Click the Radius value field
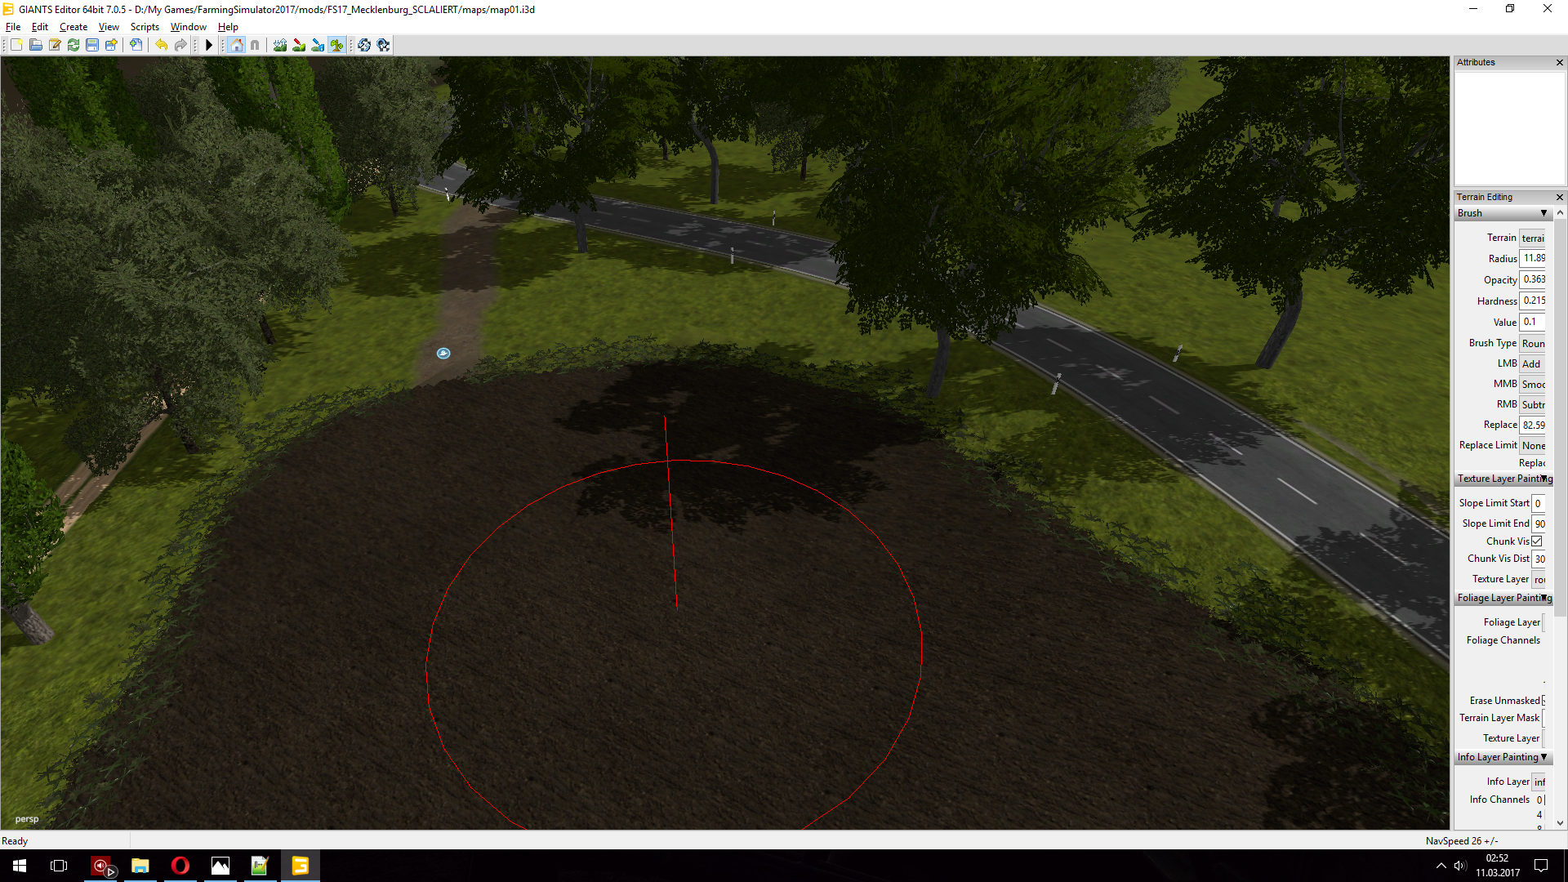Viewport: 1568px width, 882px height. 1532,258
